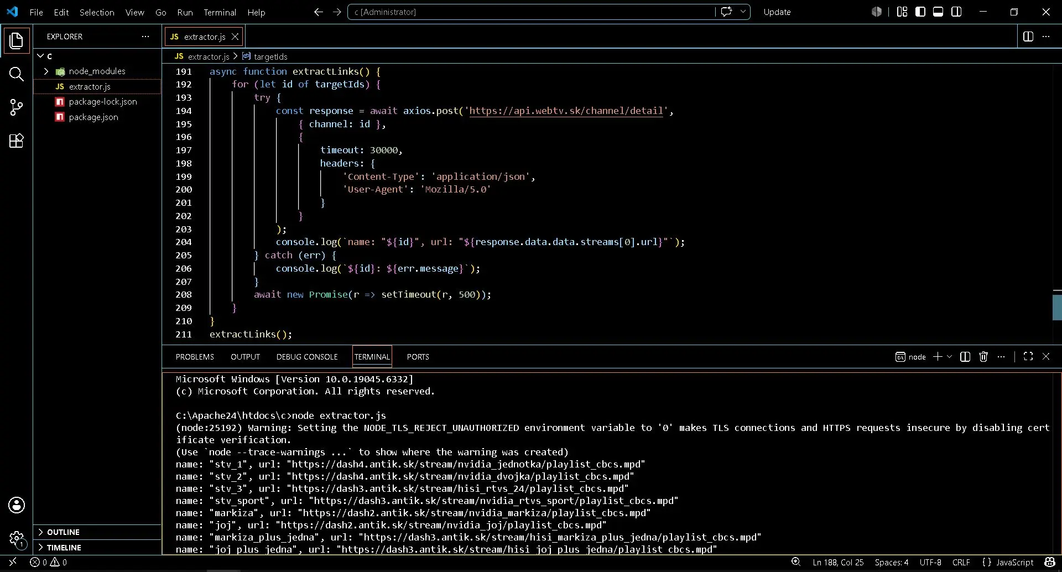Click the Go Forward navigation arrow

point(337,12)
